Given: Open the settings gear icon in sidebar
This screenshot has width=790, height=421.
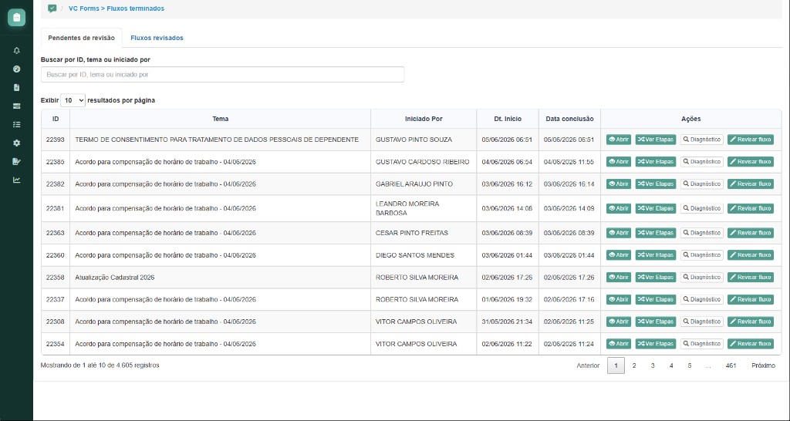Looking at the screenshot, I should coord(17,143).
